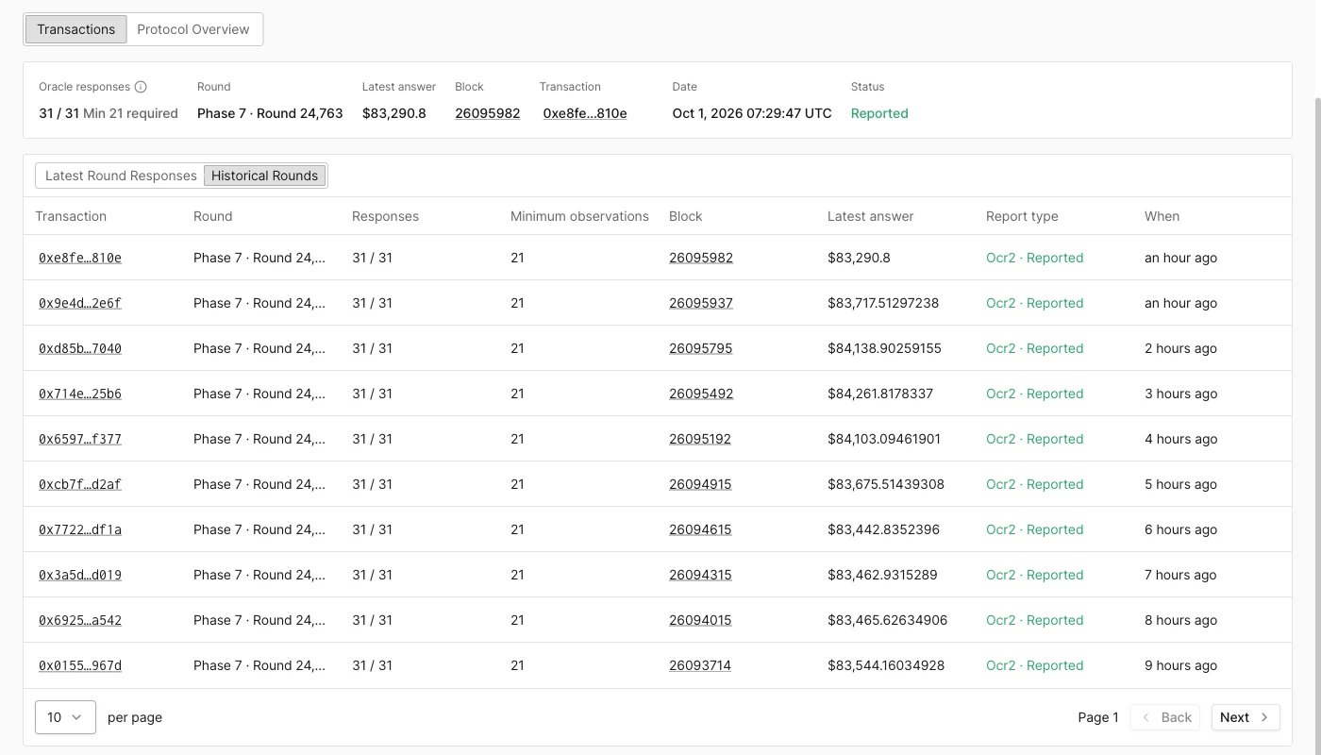Open block 26095937 link
The height and width of the screenshot is (755, 1321).
click(x=701, y=303)
